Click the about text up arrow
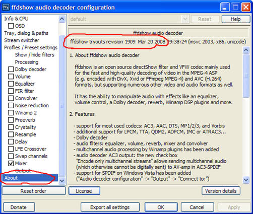Image resolution: width=253 pixels, height=214 pixels. (x=246, y=50)
